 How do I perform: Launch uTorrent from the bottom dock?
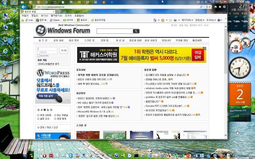tap(175, 156)
